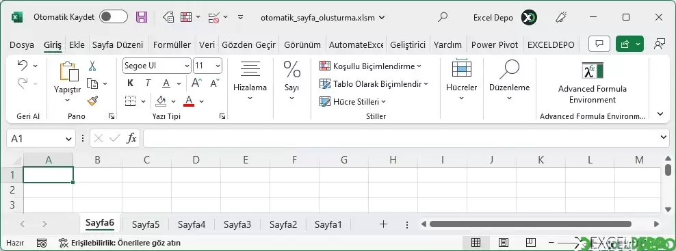The width and height of the screenshot is (676, 251).
Task: Click the pen and sparkle icon in title bar
Action: tap(561, 17)
